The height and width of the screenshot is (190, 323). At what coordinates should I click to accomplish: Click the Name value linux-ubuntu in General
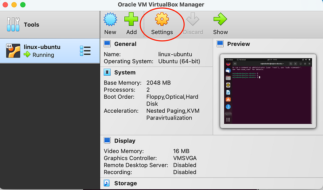click(175, 54)
